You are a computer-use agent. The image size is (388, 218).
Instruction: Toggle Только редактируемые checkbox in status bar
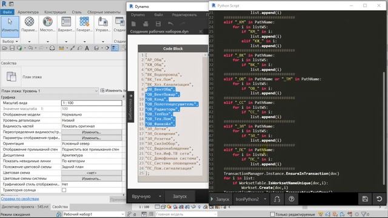click(x=272, y=214)
